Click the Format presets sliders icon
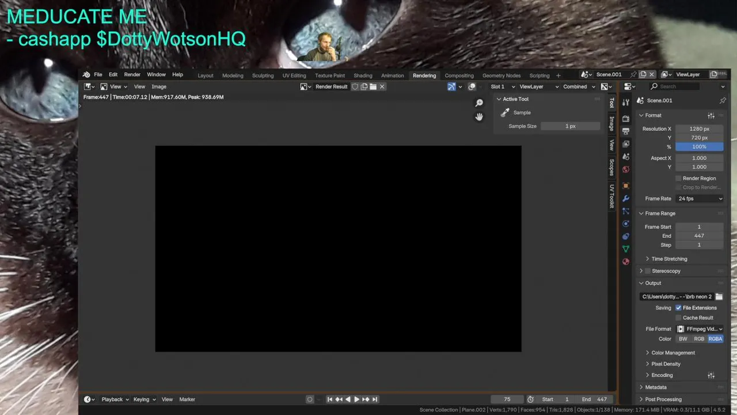 pyautogui.click(x=711, y=116)
